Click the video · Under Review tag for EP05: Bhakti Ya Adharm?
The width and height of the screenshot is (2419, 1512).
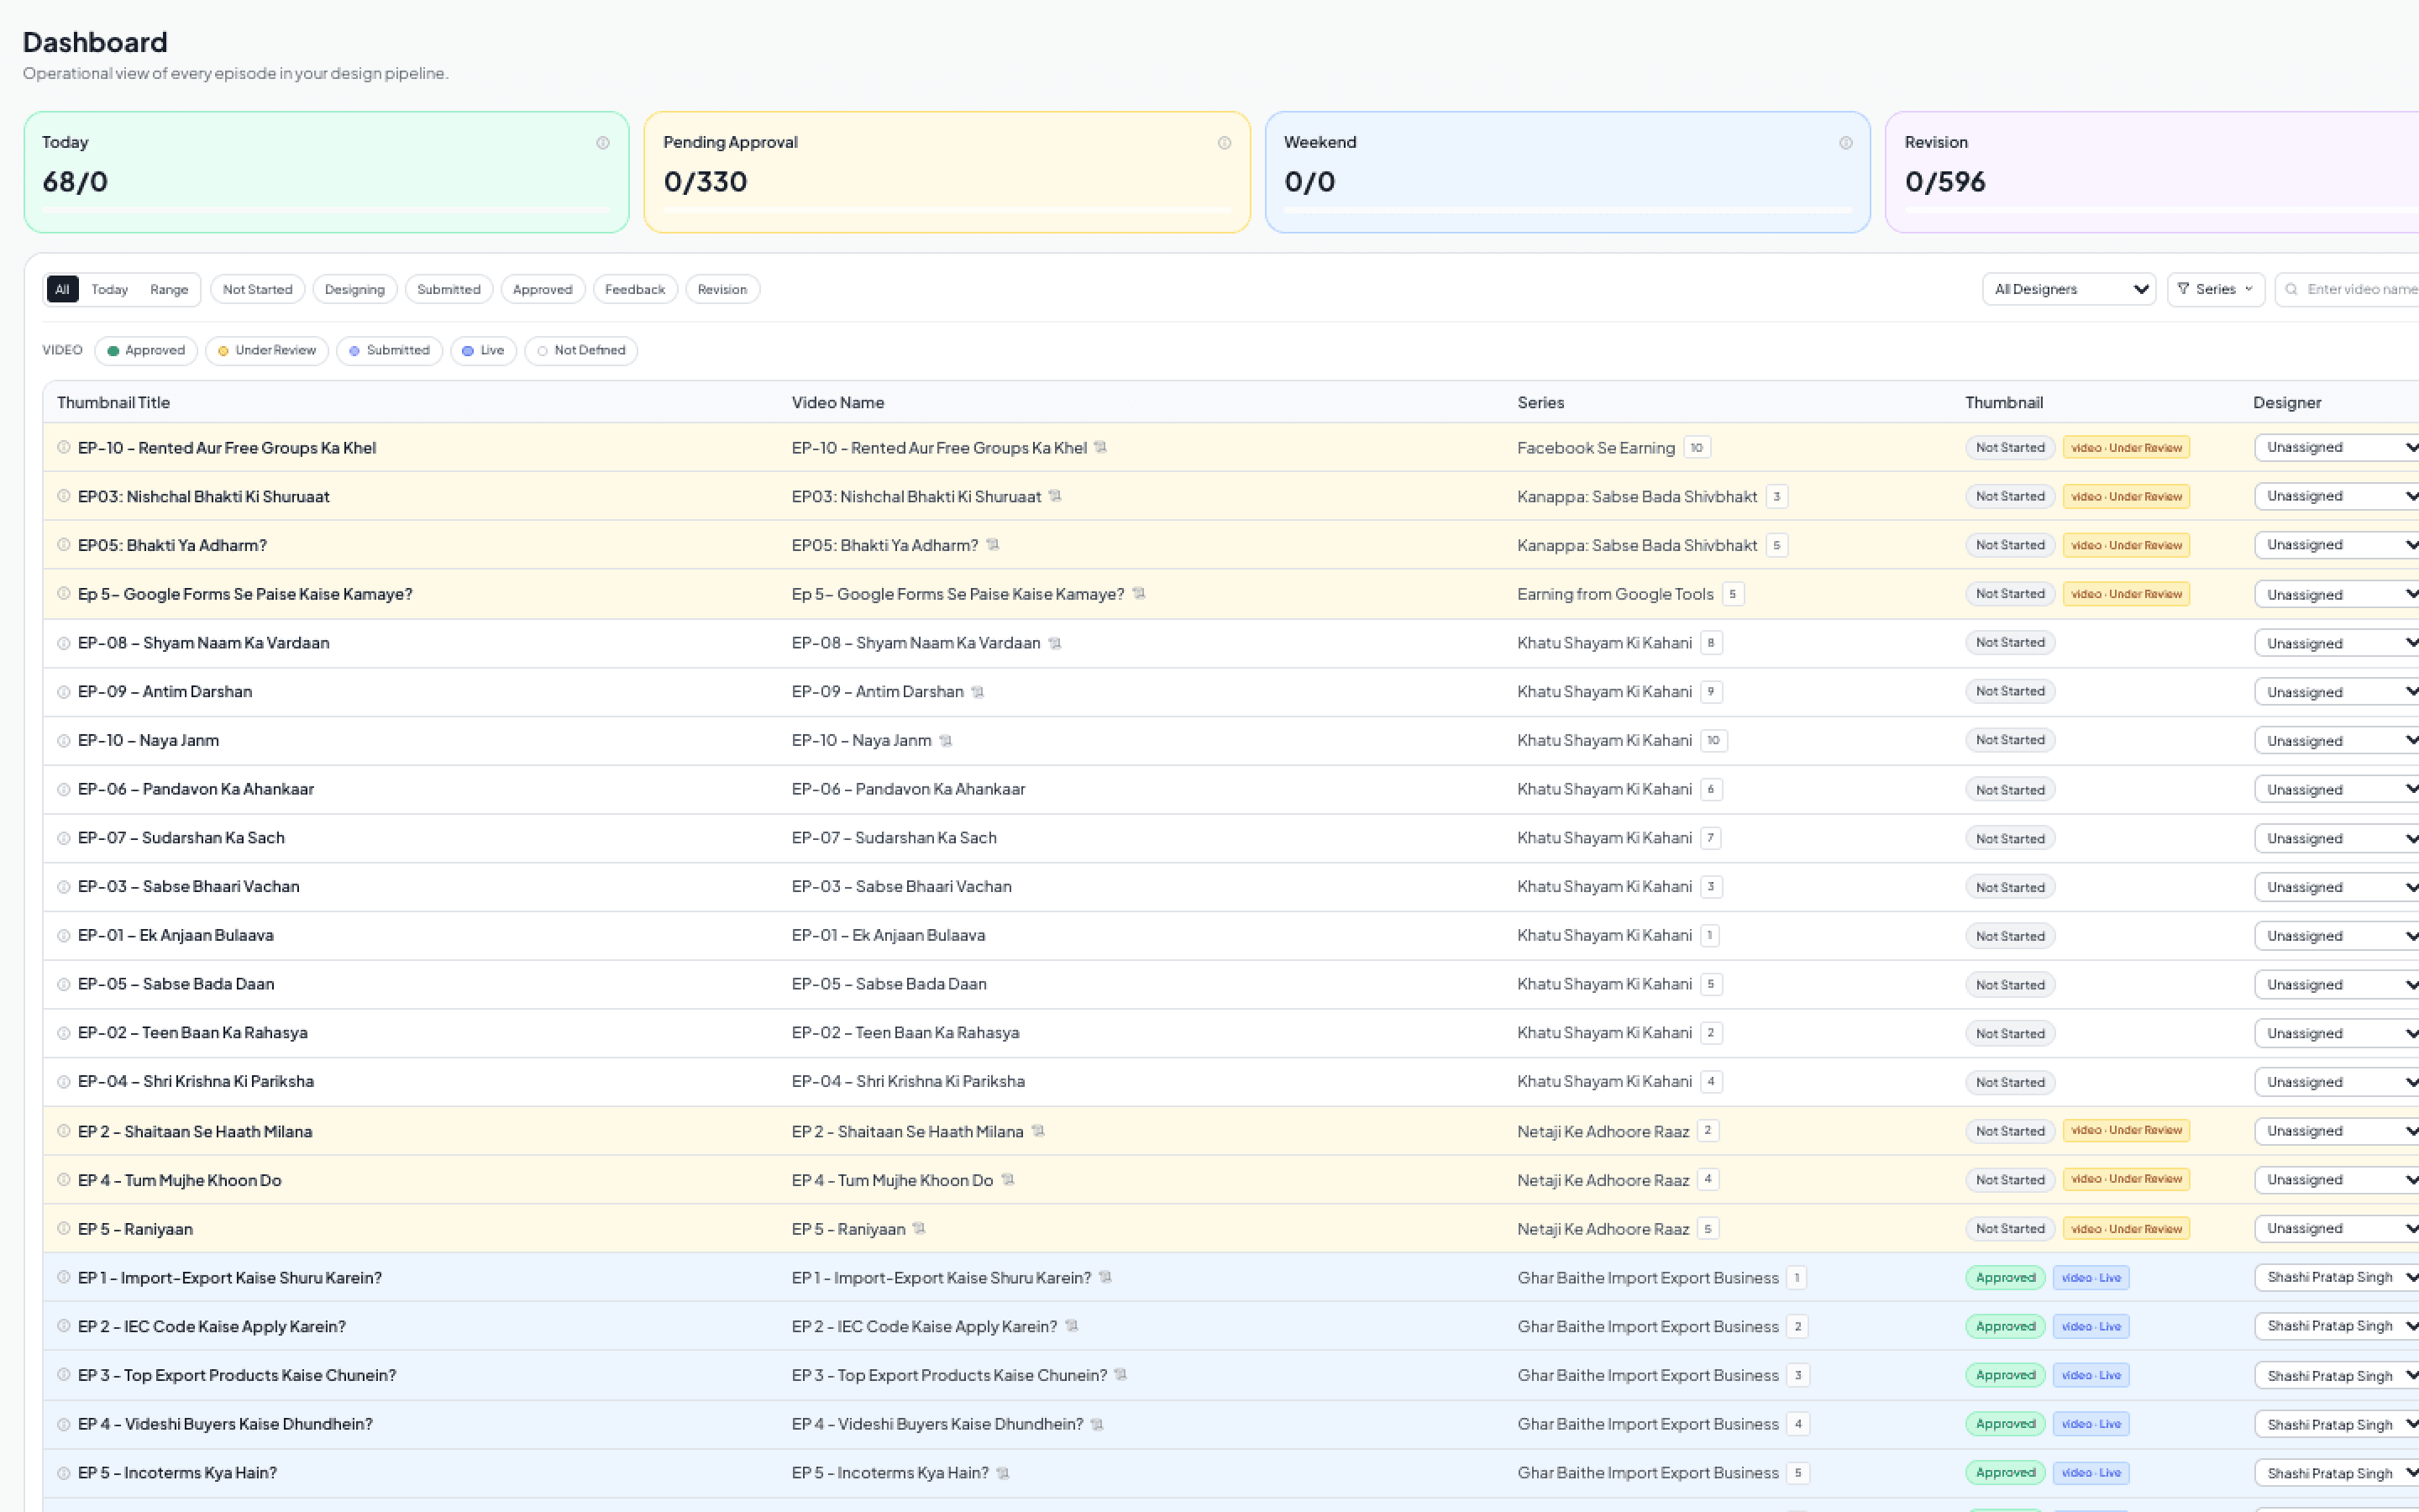(x=2126, y=545)
